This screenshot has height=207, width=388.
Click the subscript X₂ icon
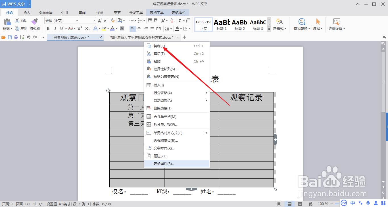click(x=87, y=28)
